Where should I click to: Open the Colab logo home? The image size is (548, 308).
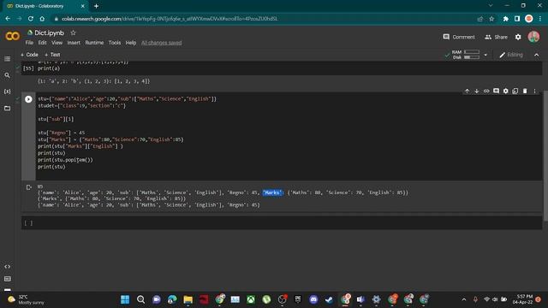[13, 36]
